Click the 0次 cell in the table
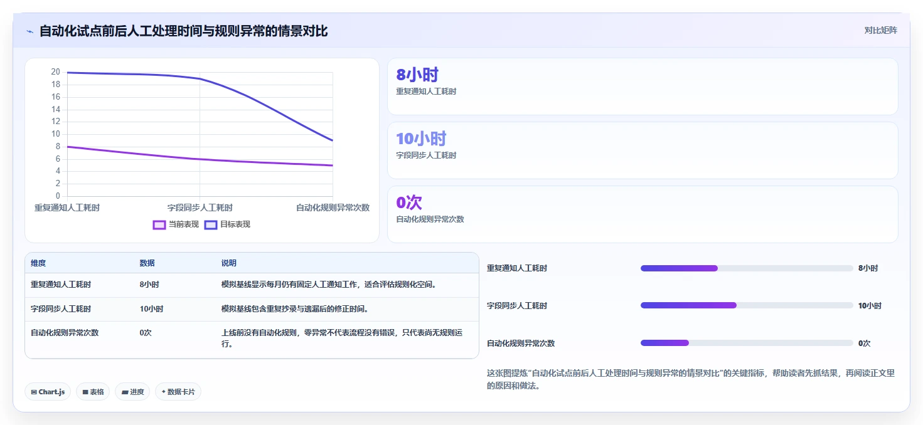 (146, 333)
